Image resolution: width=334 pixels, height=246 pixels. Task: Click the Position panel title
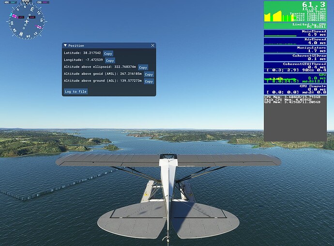76,46
